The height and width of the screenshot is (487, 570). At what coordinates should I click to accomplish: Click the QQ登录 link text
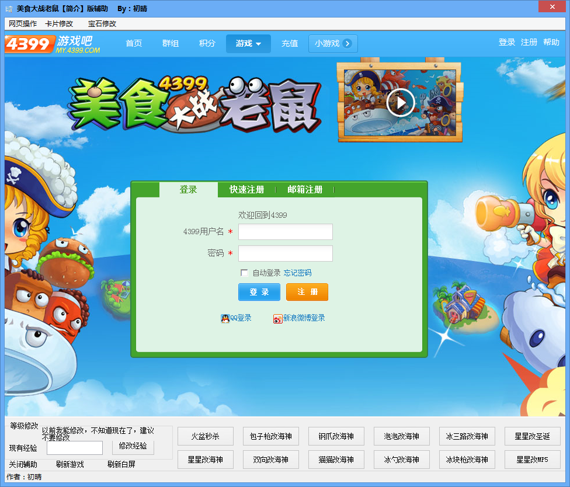tap(241, 318)
